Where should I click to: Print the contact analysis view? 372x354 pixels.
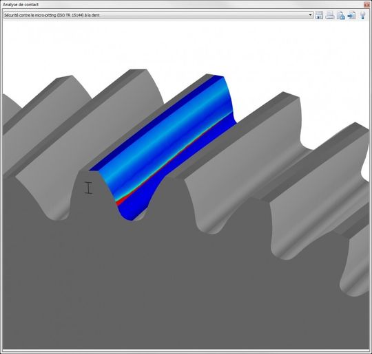click(x=330, y=15)
